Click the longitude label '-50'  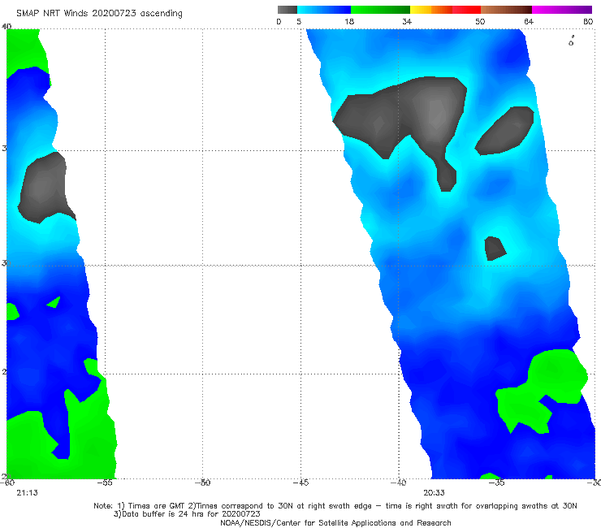pyautogui.click(x=203, y=483)
